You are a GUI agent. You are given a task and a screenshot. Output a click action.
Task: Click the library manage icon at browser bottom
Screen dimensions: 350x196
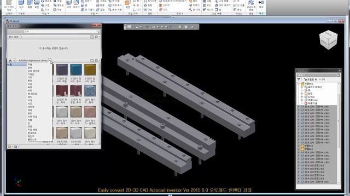point(9,146)
